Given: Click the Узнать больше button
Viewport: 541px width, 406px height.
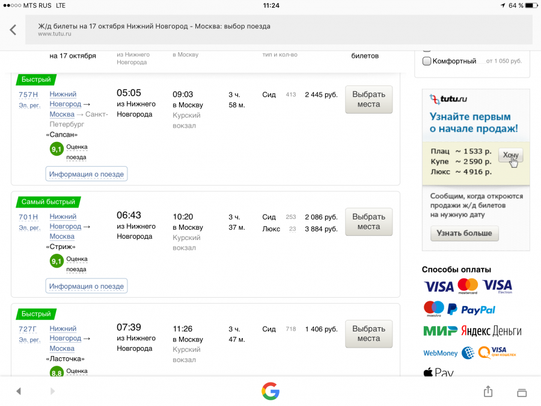Looking at the screenshot, I should click(464, 233).
